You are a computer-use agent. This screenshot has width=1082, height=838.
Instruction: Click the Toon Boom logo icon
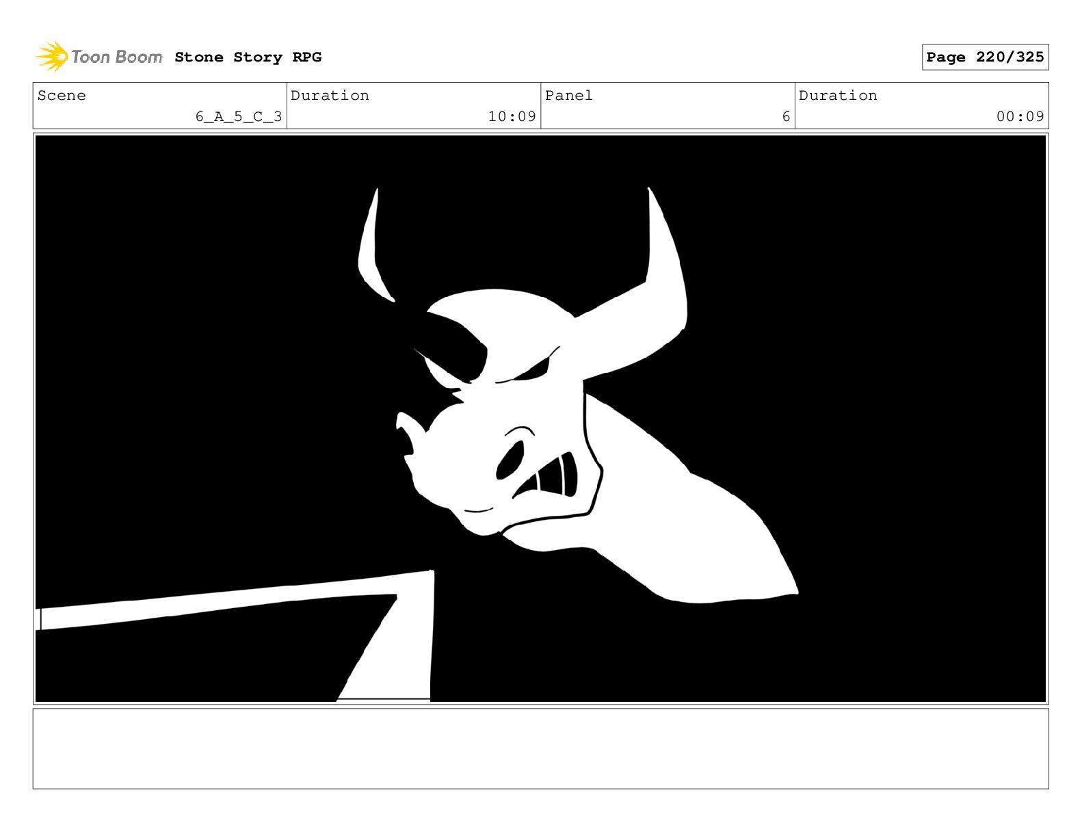[x=52, y=56]
